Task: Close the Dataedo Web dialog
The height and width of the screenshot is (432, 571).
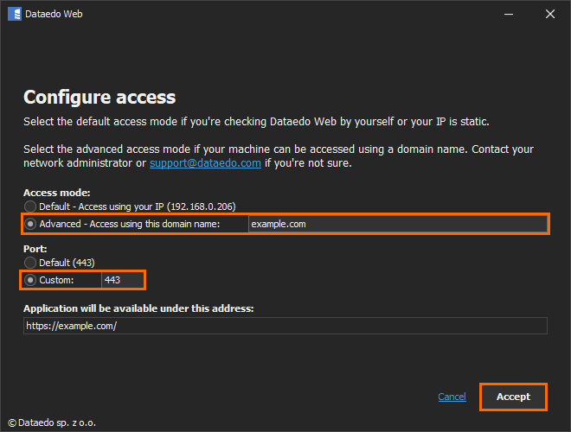Action: pos(550,14)
